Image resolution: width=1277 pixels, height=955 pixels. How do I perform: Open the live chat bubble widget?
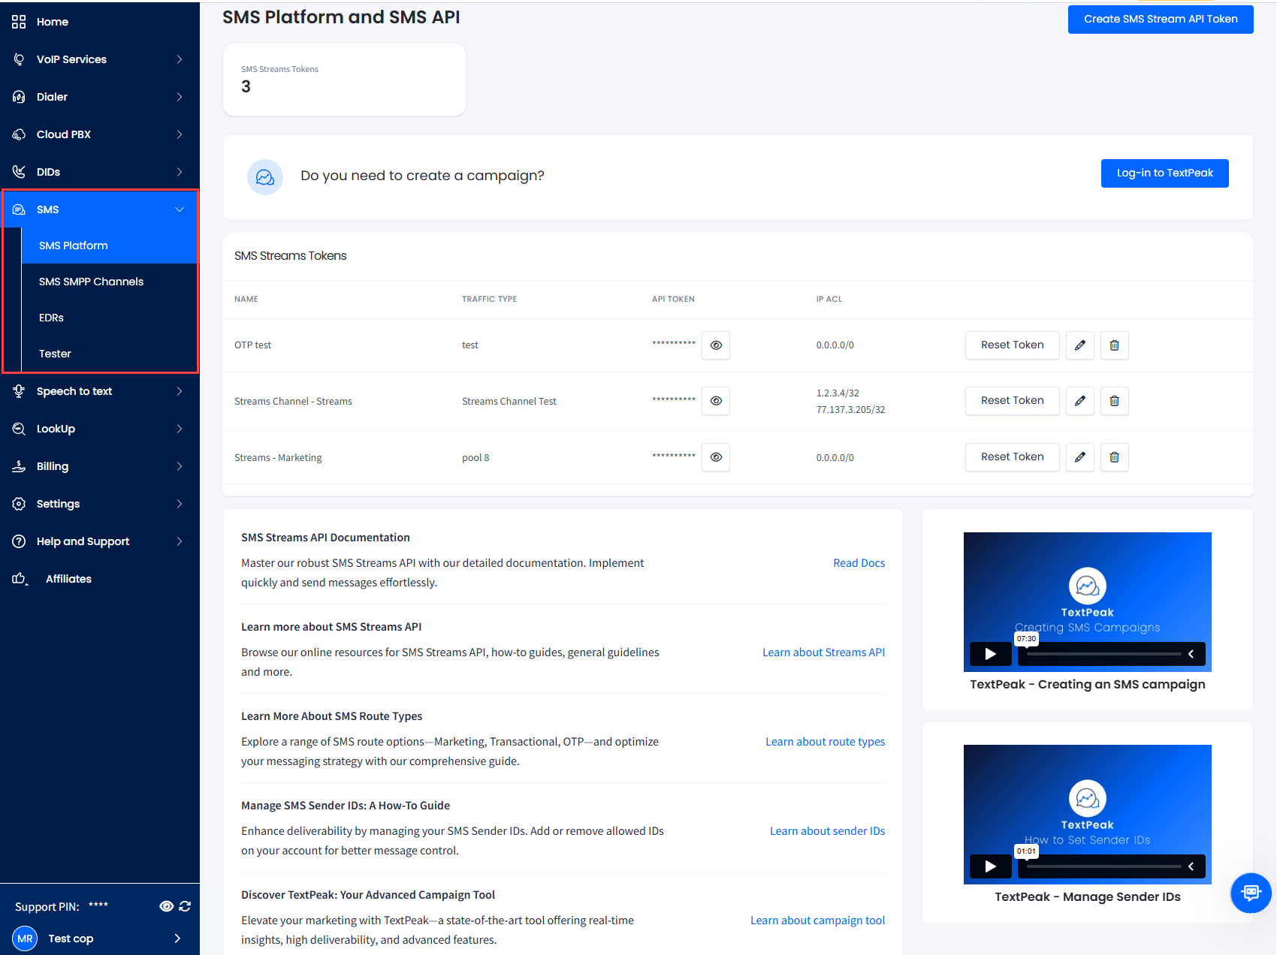1251,892
